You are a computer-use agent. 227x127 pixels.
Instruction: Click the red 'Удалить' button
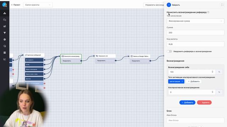204,103
